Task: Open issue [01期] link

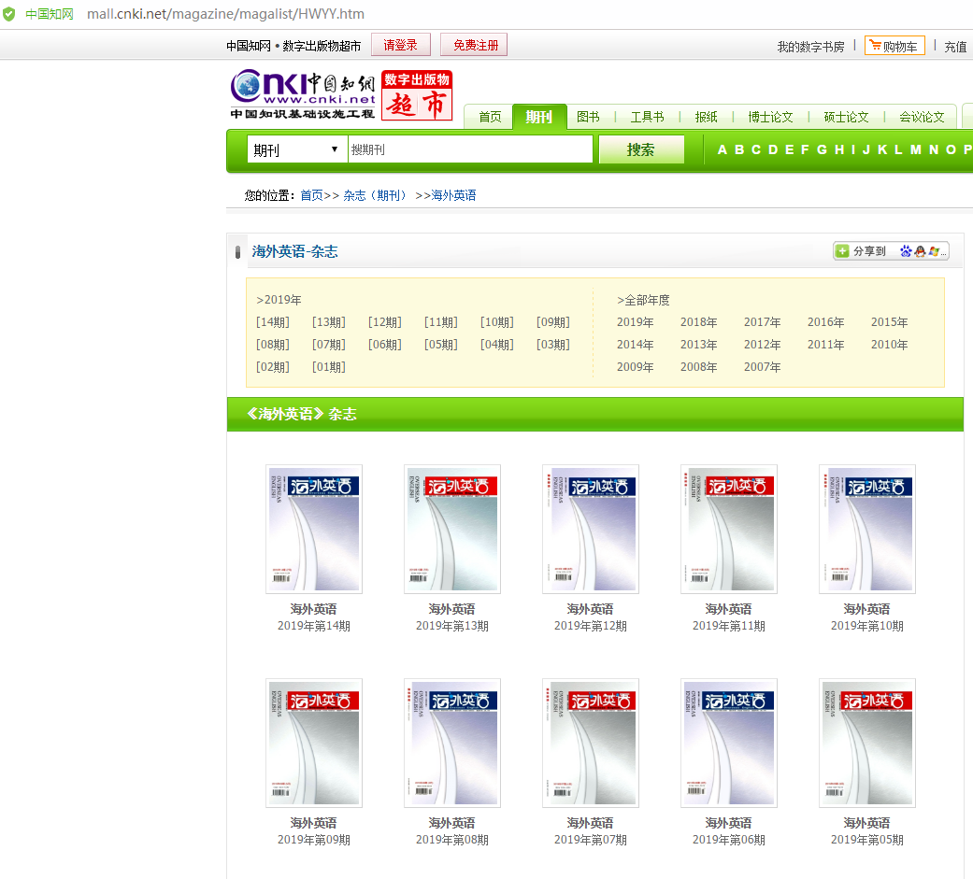Action: point(328,366)
